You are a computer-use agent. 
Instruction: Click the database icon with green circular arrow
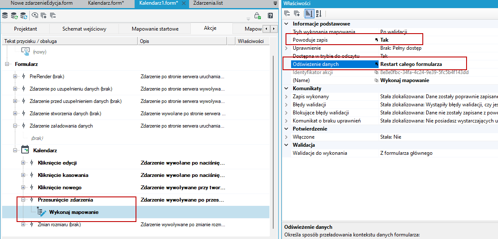click(x=14, y=15)
